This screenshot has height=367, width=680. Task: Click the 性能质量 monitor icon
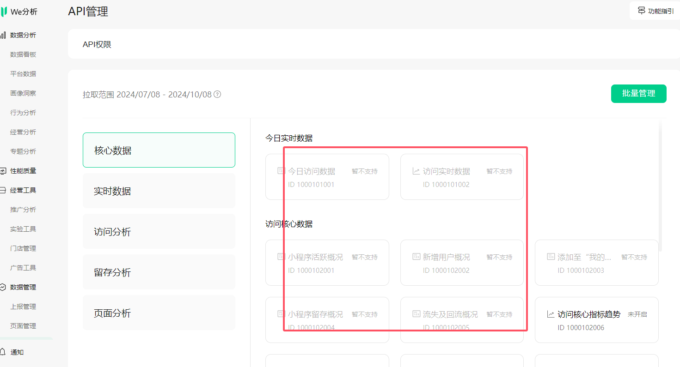3,171
